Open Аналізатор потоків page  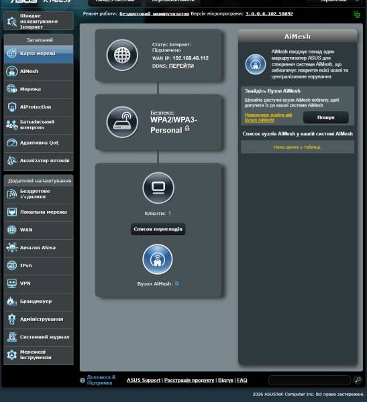coord(39,161)
